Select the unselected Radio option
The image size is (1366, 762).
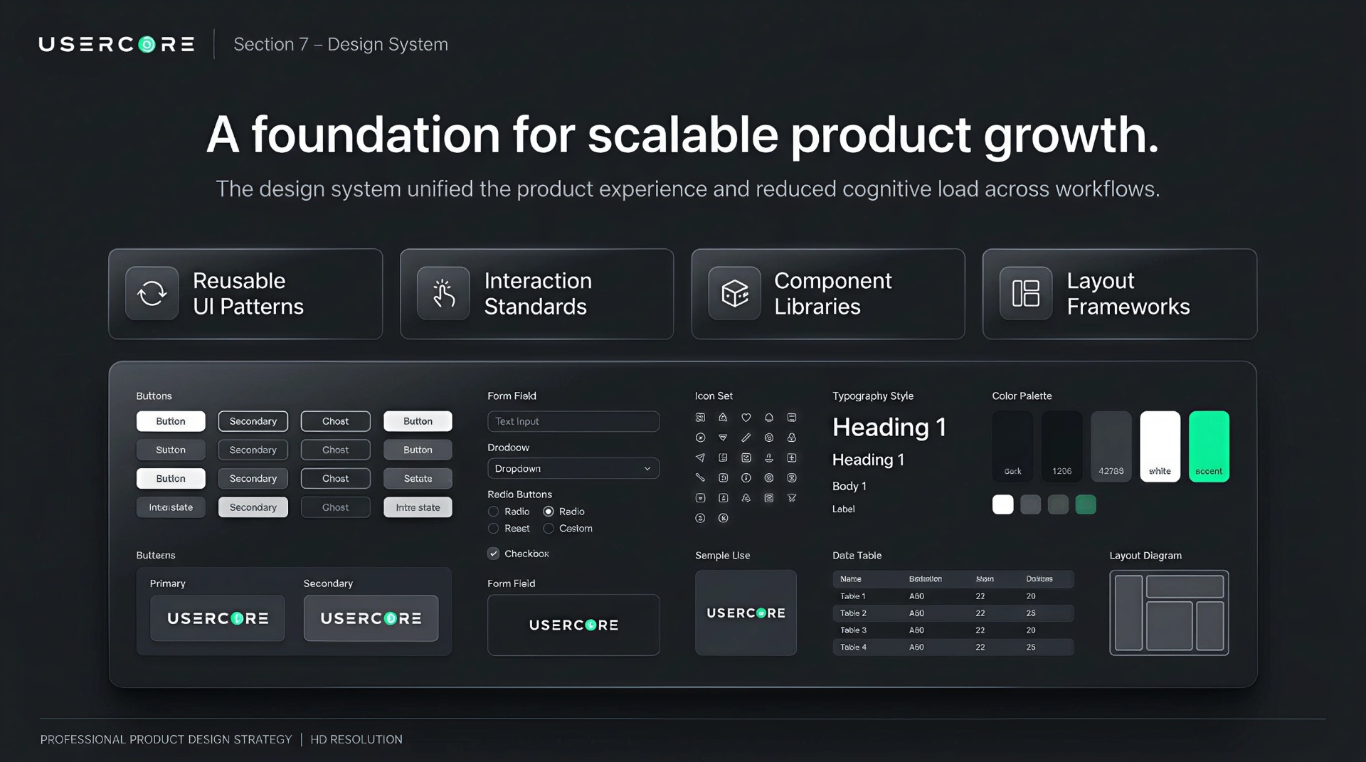pyautogui.click(x=493, y=512)
